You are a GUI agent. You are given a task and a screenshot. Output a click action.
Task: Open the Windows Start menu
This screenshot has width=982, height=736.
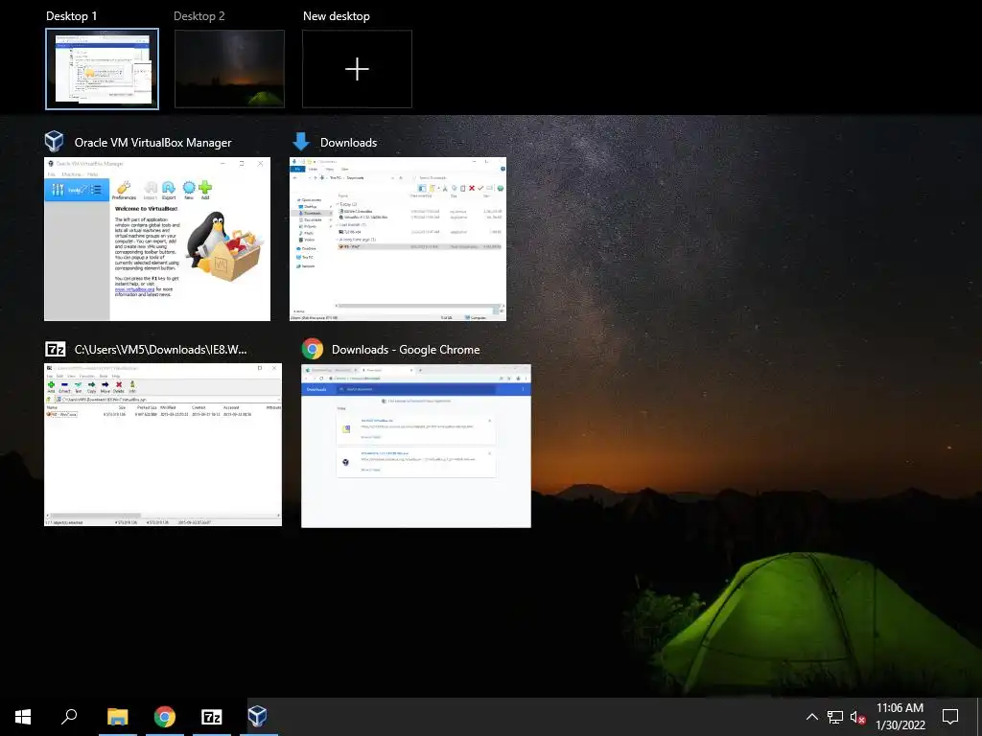[23, 717]
